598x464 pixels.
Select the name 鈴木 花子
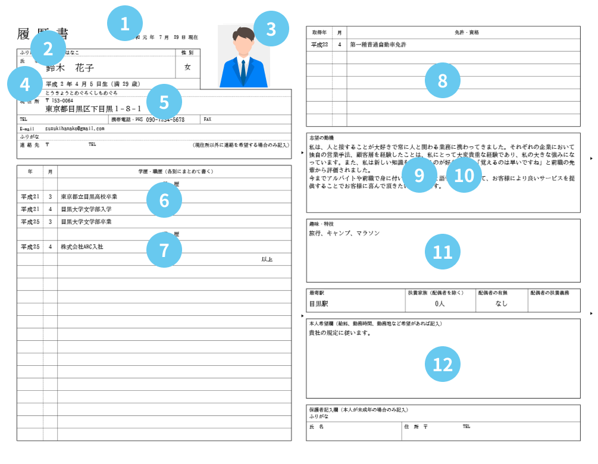[x=70, y=68]
